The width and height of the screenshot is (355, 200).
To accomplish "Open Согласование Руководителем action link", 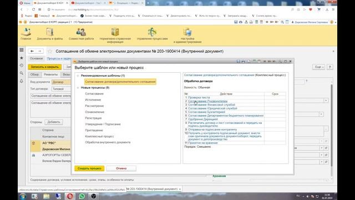I will 207,101.
